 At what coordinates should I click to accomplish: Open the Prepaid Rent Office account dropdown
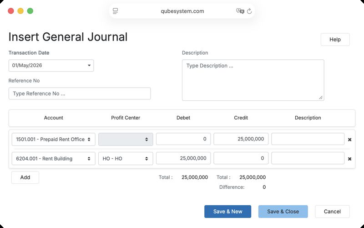click(53, 139)
